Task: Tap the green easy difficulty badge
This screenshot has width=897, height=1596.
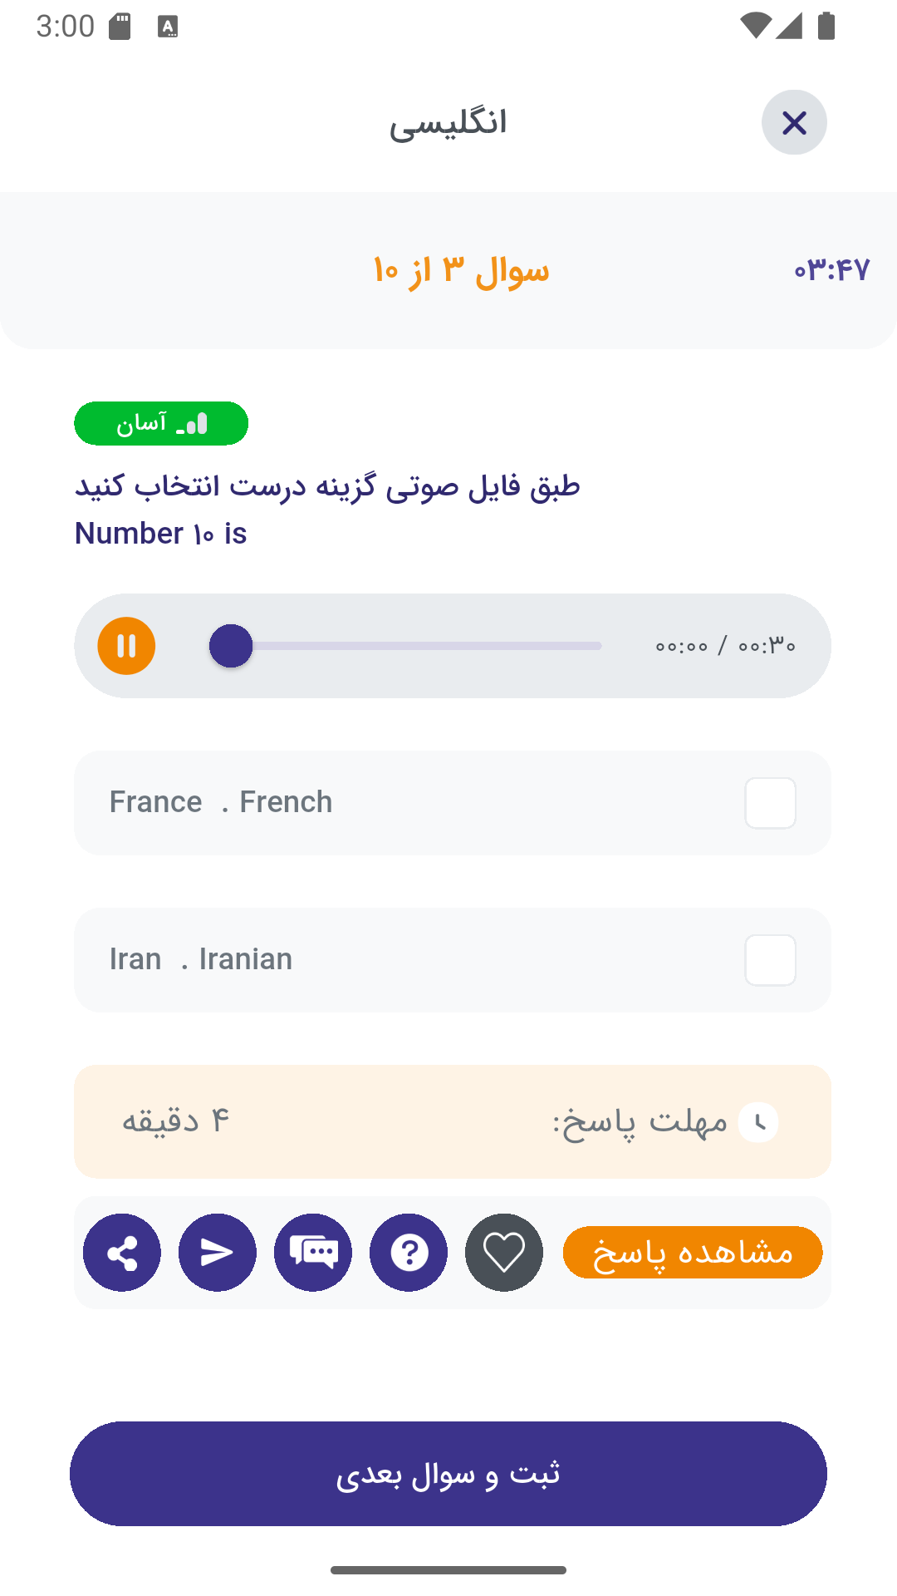Action: (x=161, y=424)
